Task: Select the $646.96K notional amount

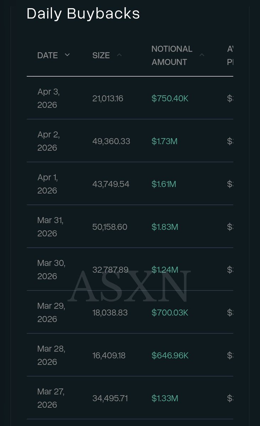Action: [170, 355]
